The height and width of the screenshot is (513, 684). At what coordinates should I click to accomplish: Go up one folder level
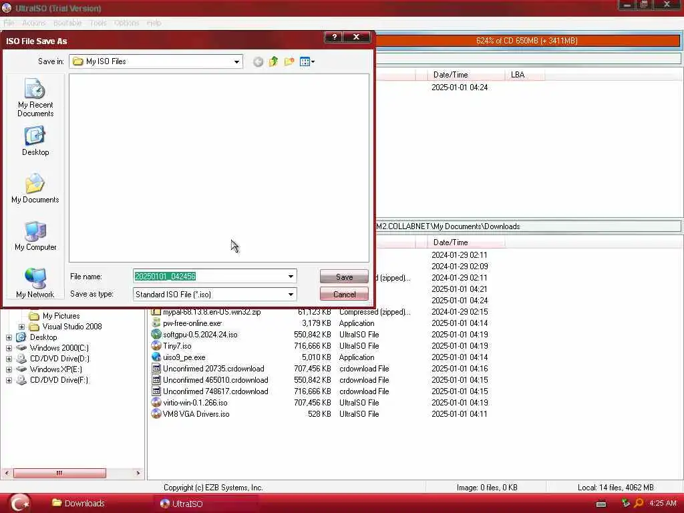[273, 61]
